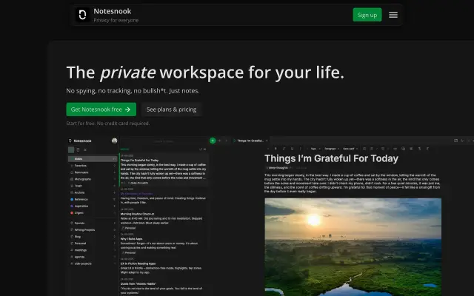Screen dimensions: 474x296
Task: Open the Writing Projects notebook
Action: pos(93,230)
